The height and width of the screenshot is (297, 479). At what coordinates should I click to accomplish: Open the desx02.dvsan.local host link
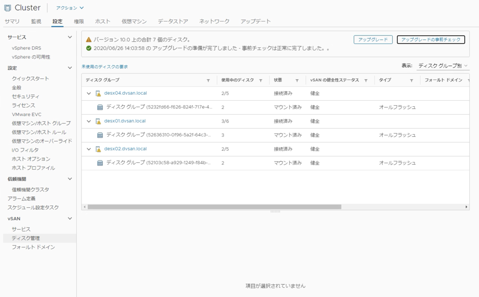tap(125, 149)
